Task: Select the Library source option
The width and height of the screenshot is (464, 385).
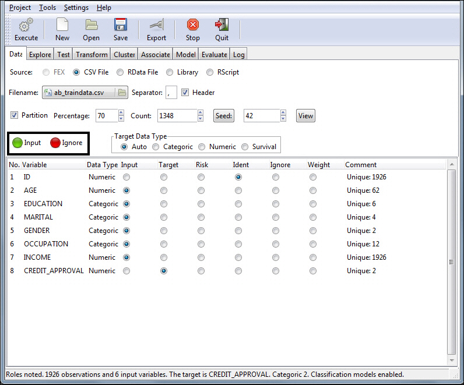Action: (170, 72)
